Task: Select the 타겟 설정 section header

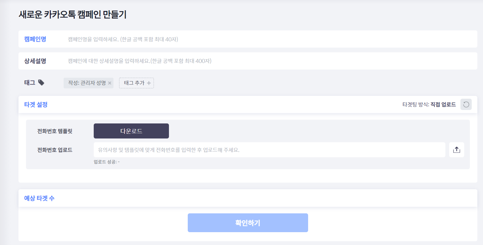Action: (x=36, y=105)
